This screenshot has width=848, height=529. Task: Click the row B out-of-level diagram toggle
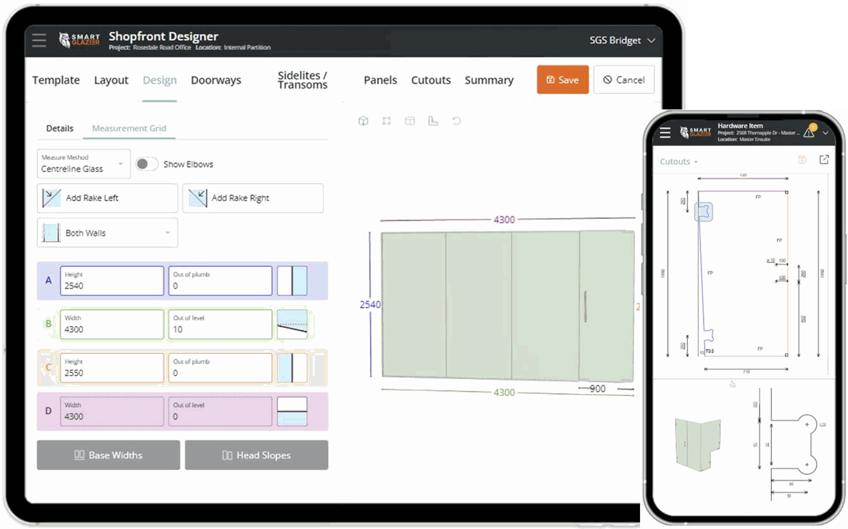(292, 324)
